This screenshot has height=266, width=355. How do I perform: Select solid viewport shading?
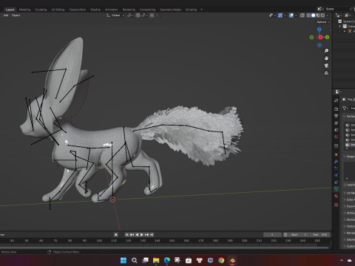coord(314,16)
